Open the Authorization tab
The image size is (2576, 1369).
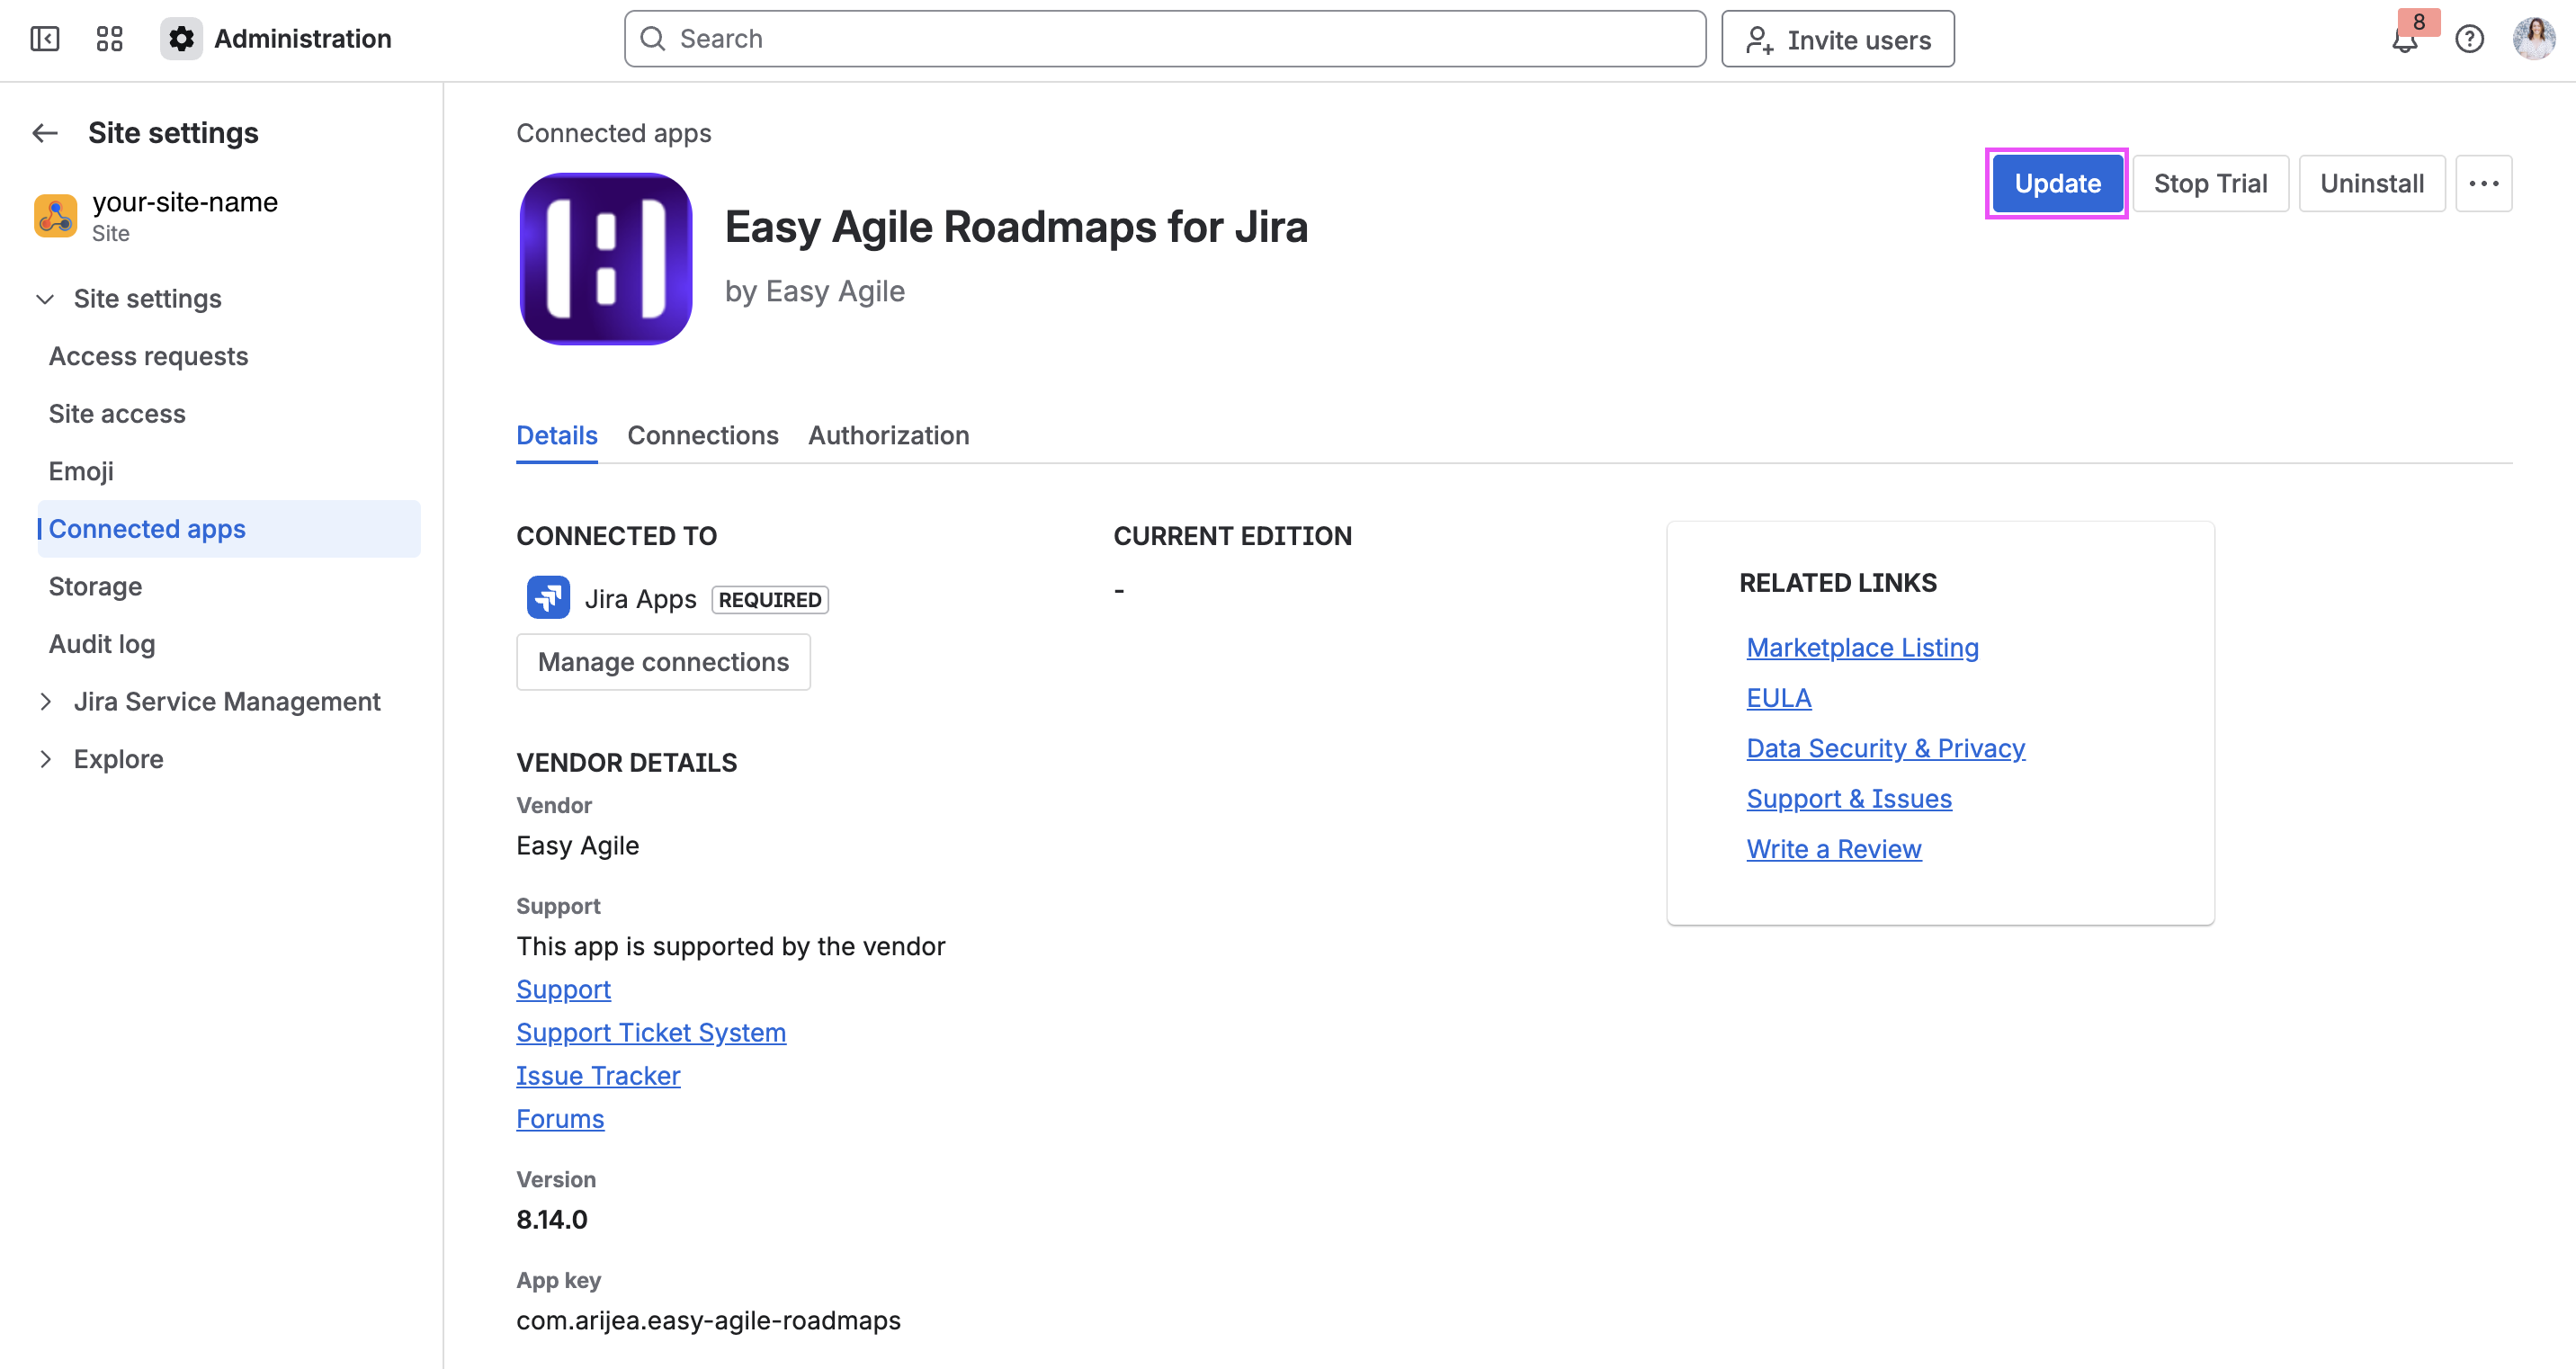(x=888, y=435)
